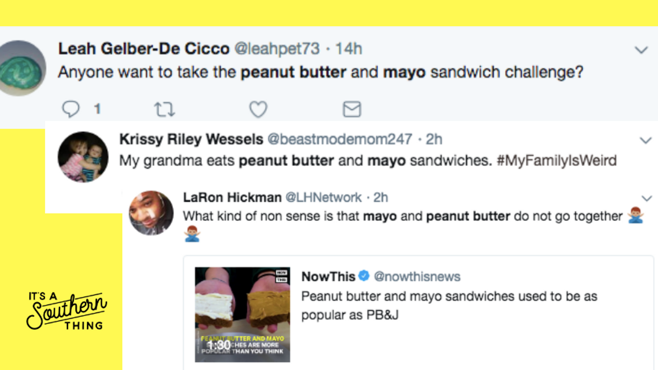
Task: Open the @nowthisnews account handle
Action: tap(417, 276)
